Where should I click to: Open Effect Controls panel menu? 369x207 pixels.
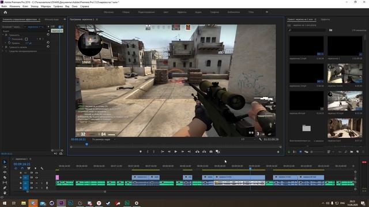39,20
